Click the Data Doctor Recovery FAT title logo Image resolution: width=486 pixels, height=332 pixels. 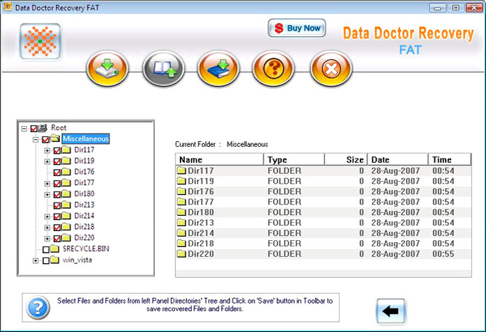point(408,41)
